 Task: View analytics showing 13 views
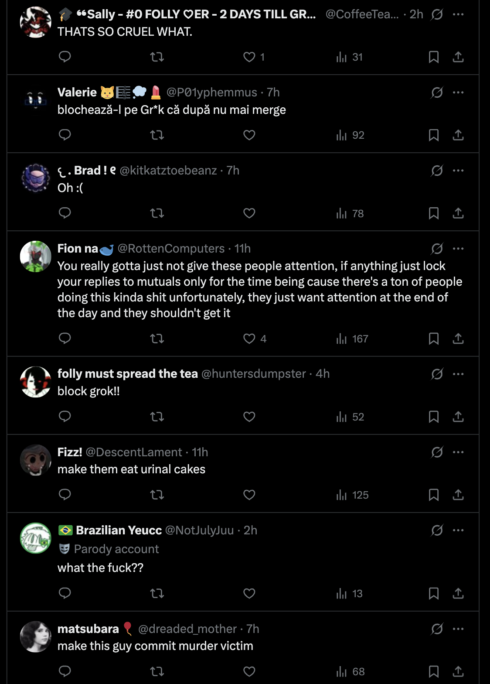tap(350, 594)
